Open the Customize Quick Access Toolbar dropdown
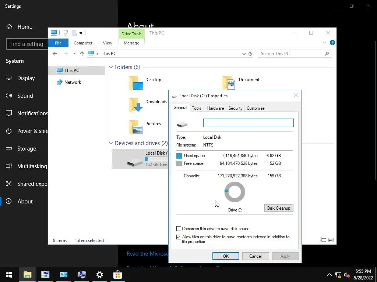The width and height of the screenshot is (377, 282). click(81, 33)
